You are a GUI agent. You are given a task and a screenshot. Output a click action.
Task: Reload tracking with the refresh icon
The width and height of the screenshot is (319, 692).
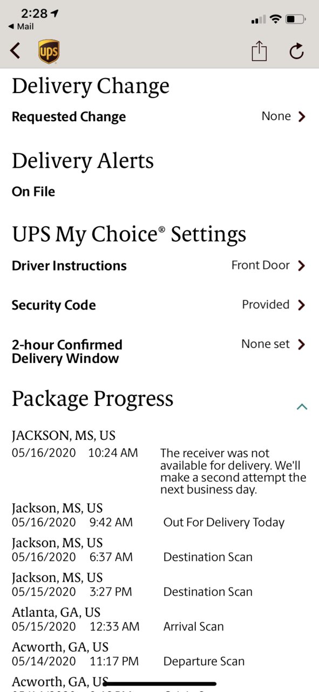[296, 51]
